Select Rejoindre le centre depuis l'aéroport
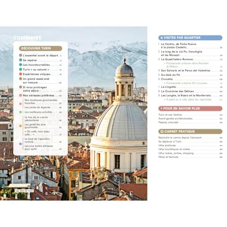This screenshot has width=227, height=227. pos(190,137)
